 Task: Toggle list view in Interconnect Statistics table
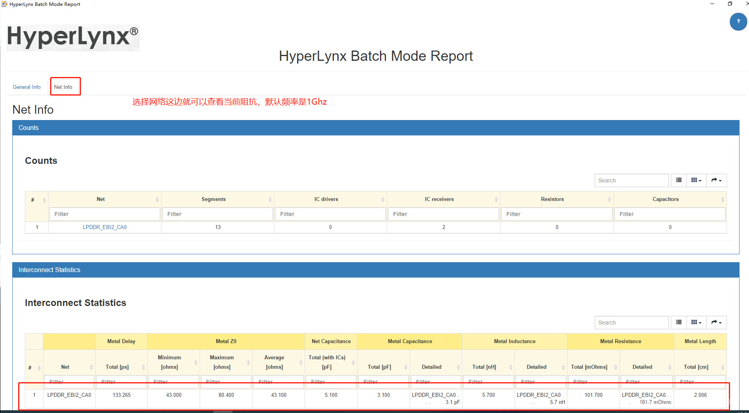click(678, 323)
